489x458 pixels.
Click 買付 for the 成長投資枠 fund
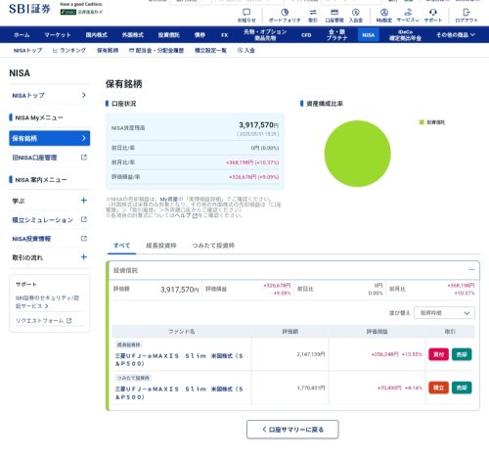(438, 354)
